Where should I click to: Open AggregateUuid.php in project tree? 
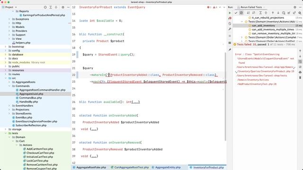pos(31,94)
